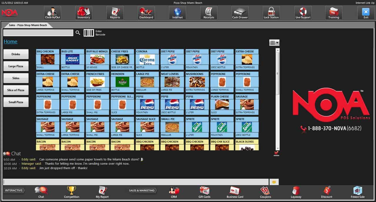Click the Freeze Sale icon
This screenshot has height=202, width=376.
(x=357, y=192)
